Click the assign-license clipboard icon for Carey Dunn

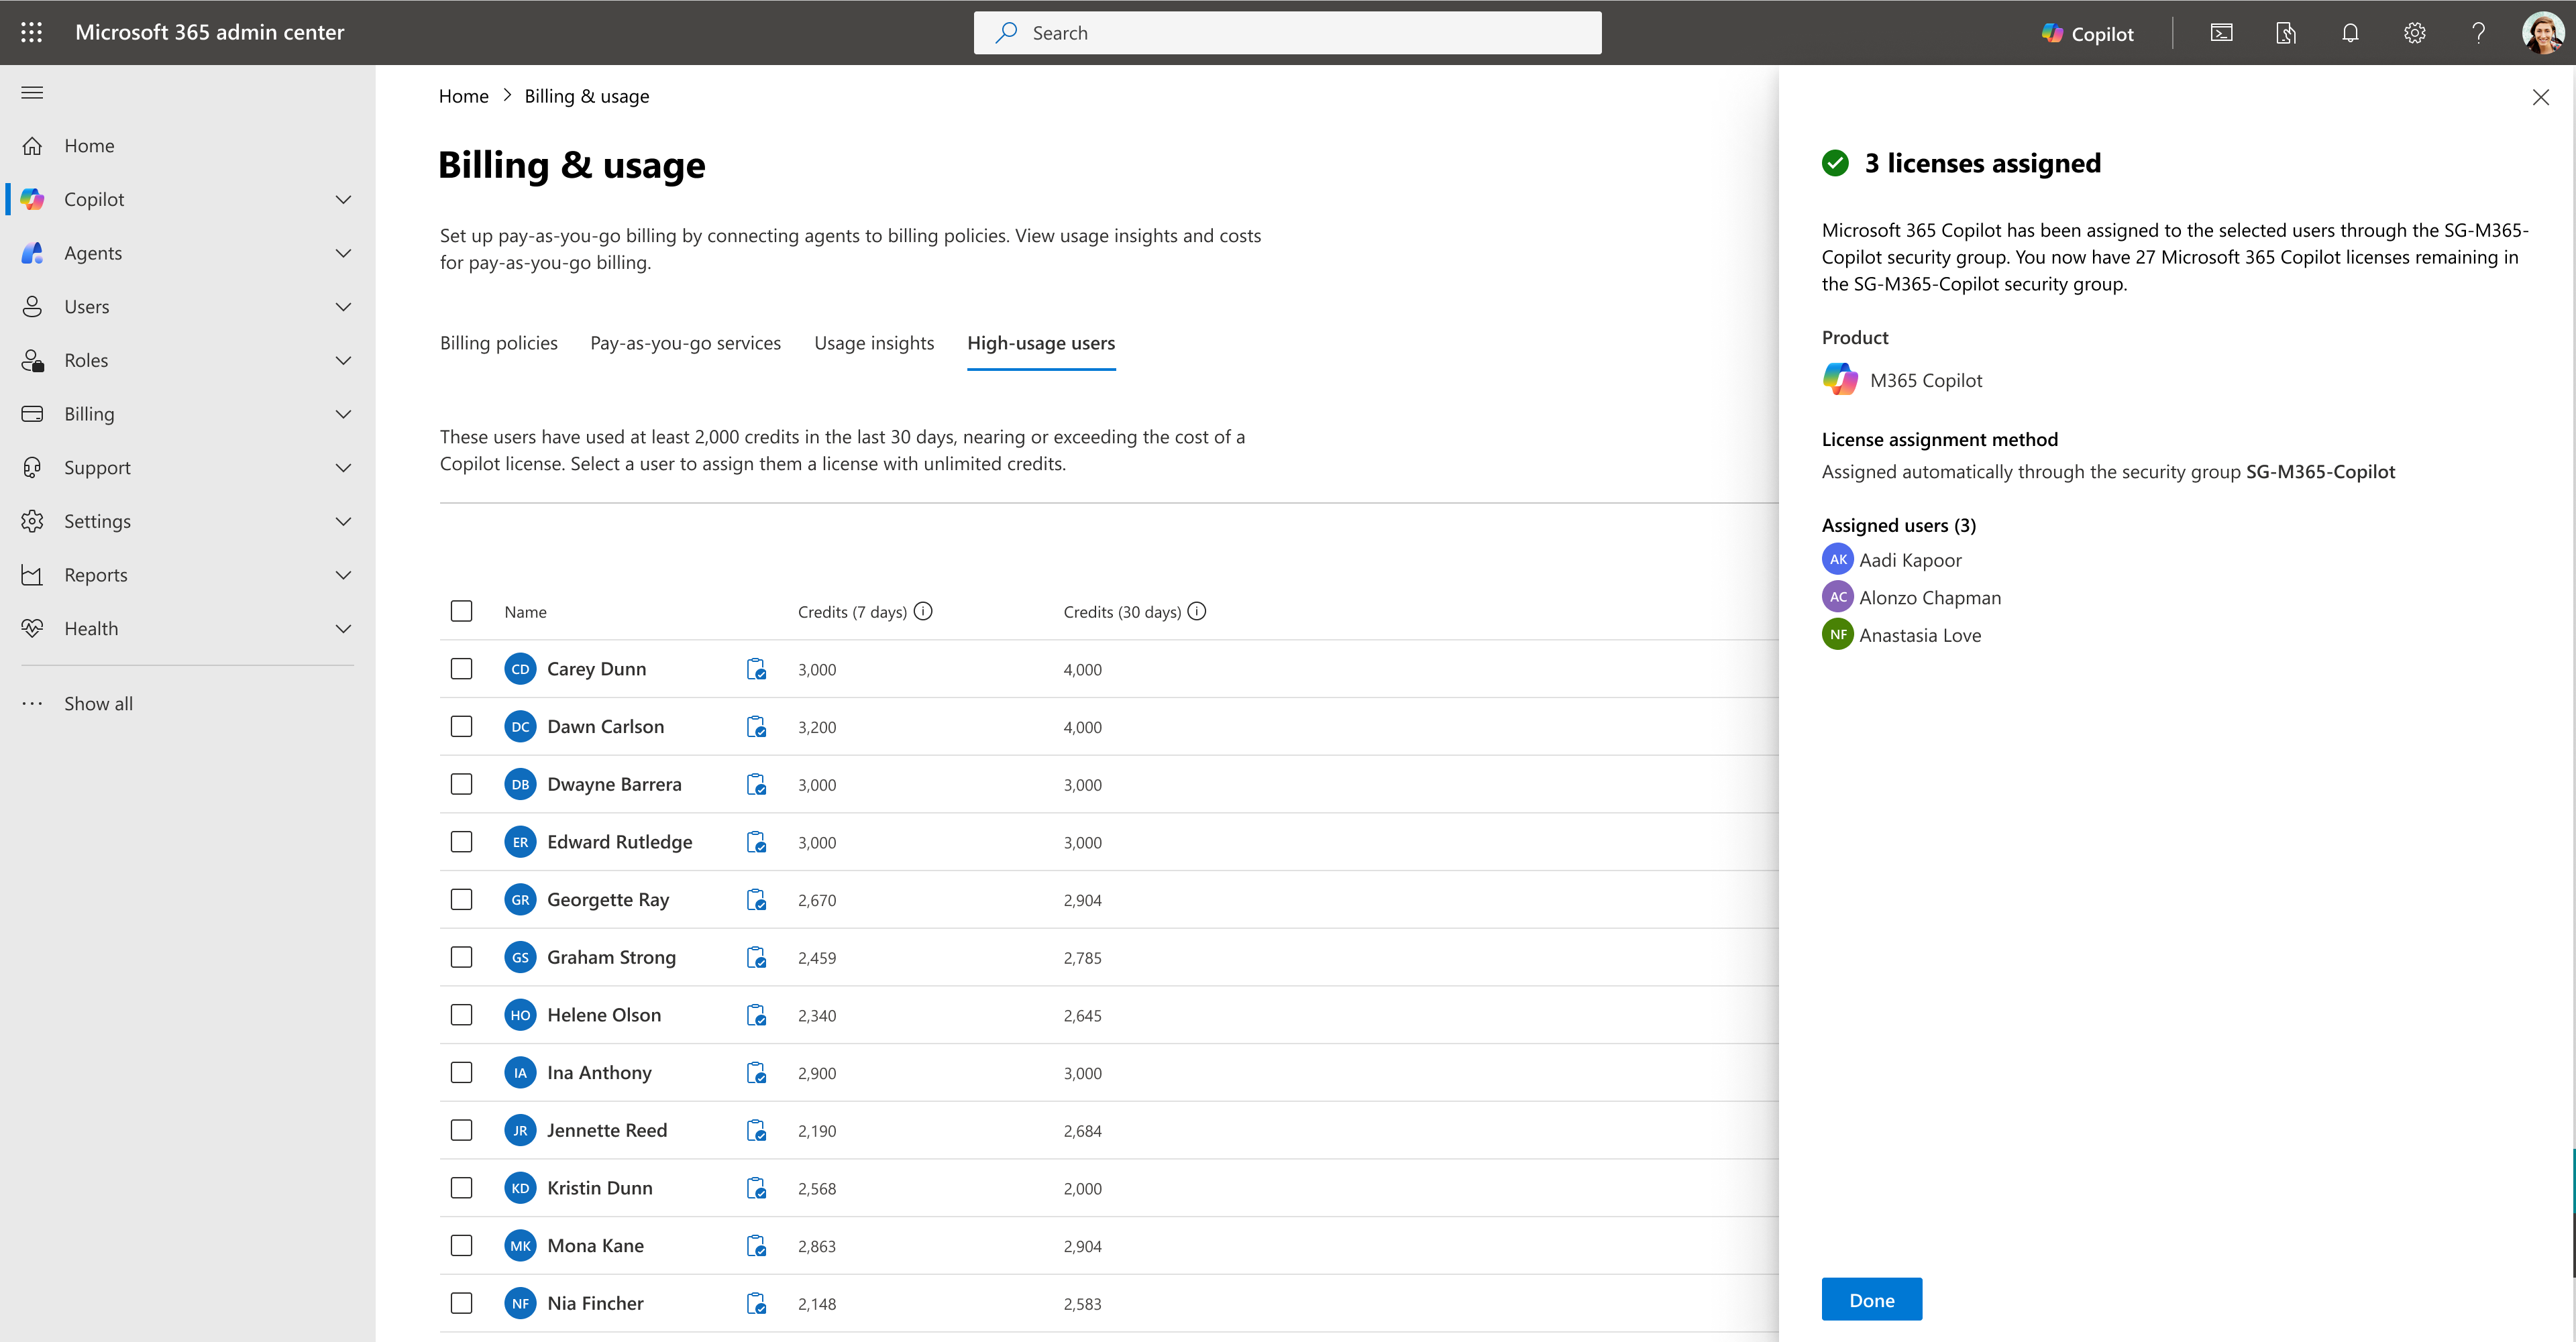click(756, 668)
